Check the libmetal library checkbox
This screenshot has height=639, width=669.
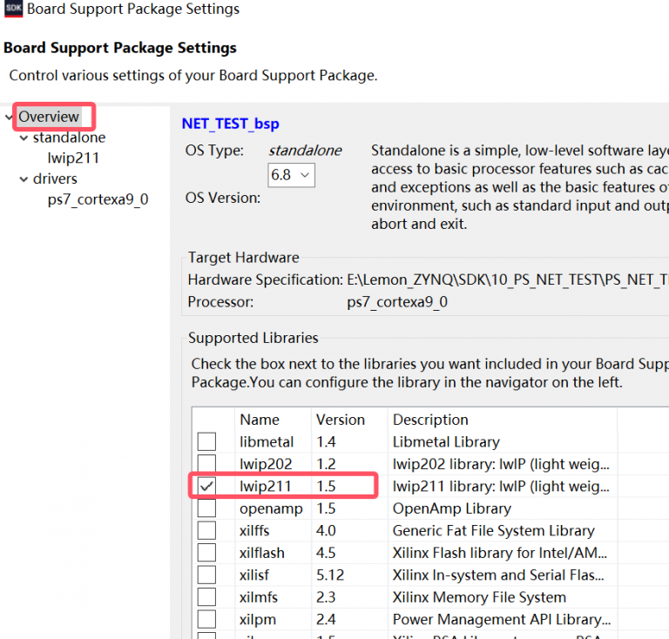(x=206, y=441)
